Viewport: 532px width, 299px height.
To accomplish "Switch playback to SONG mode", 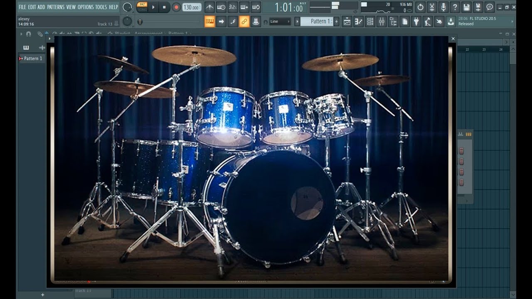I will pyautogui.click(x=142, y=10).
